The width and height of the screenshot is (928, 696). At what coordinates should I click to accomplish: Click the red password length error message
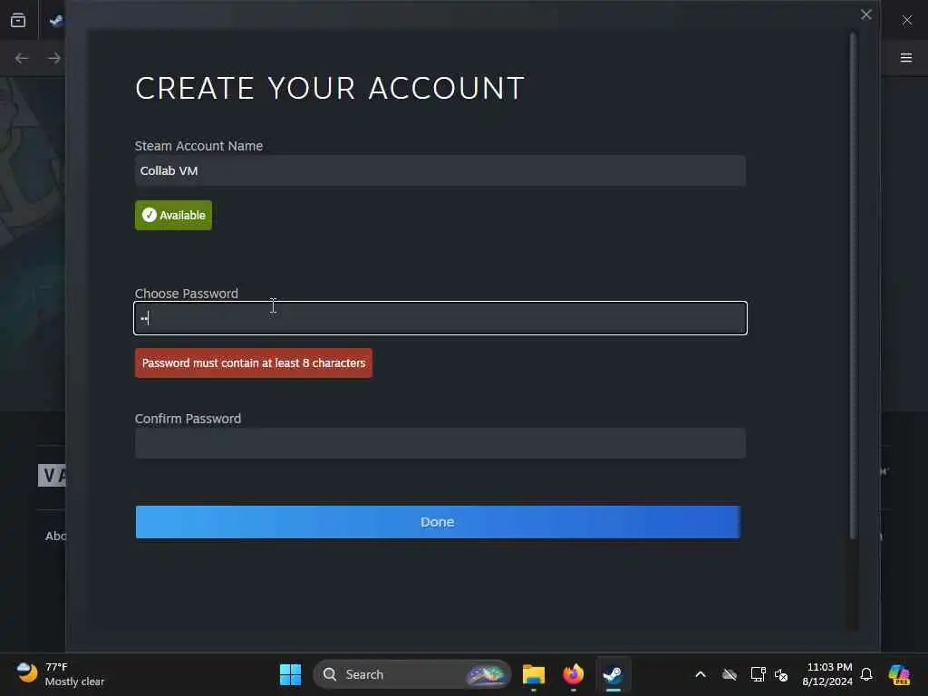coord(254,362)
